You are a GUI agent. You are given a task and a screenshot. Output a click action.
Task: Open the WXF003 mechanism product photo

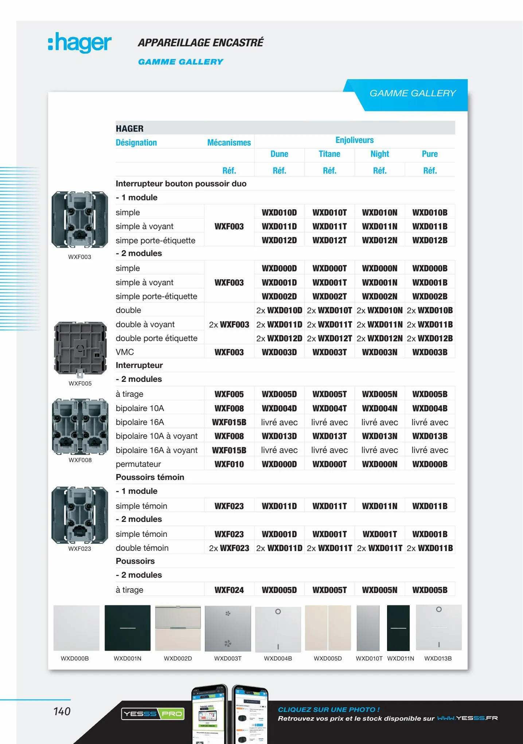[79, 220]
